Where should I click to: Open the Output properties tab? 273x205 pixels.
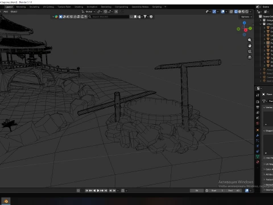click(x=258, y=107)
